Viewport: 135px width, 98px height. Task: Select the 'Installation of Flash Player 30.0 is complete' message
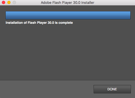[x=39, y=23]
